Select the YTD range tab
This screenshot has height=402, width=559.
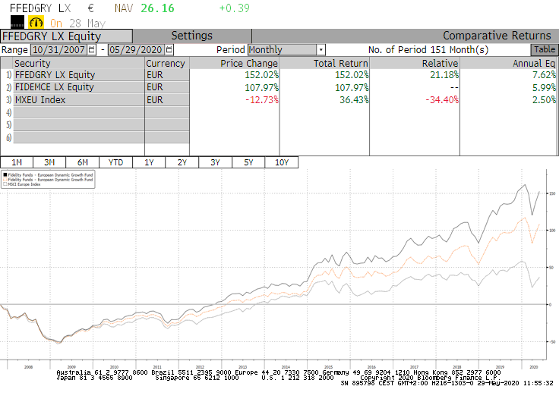pos(116,162)
